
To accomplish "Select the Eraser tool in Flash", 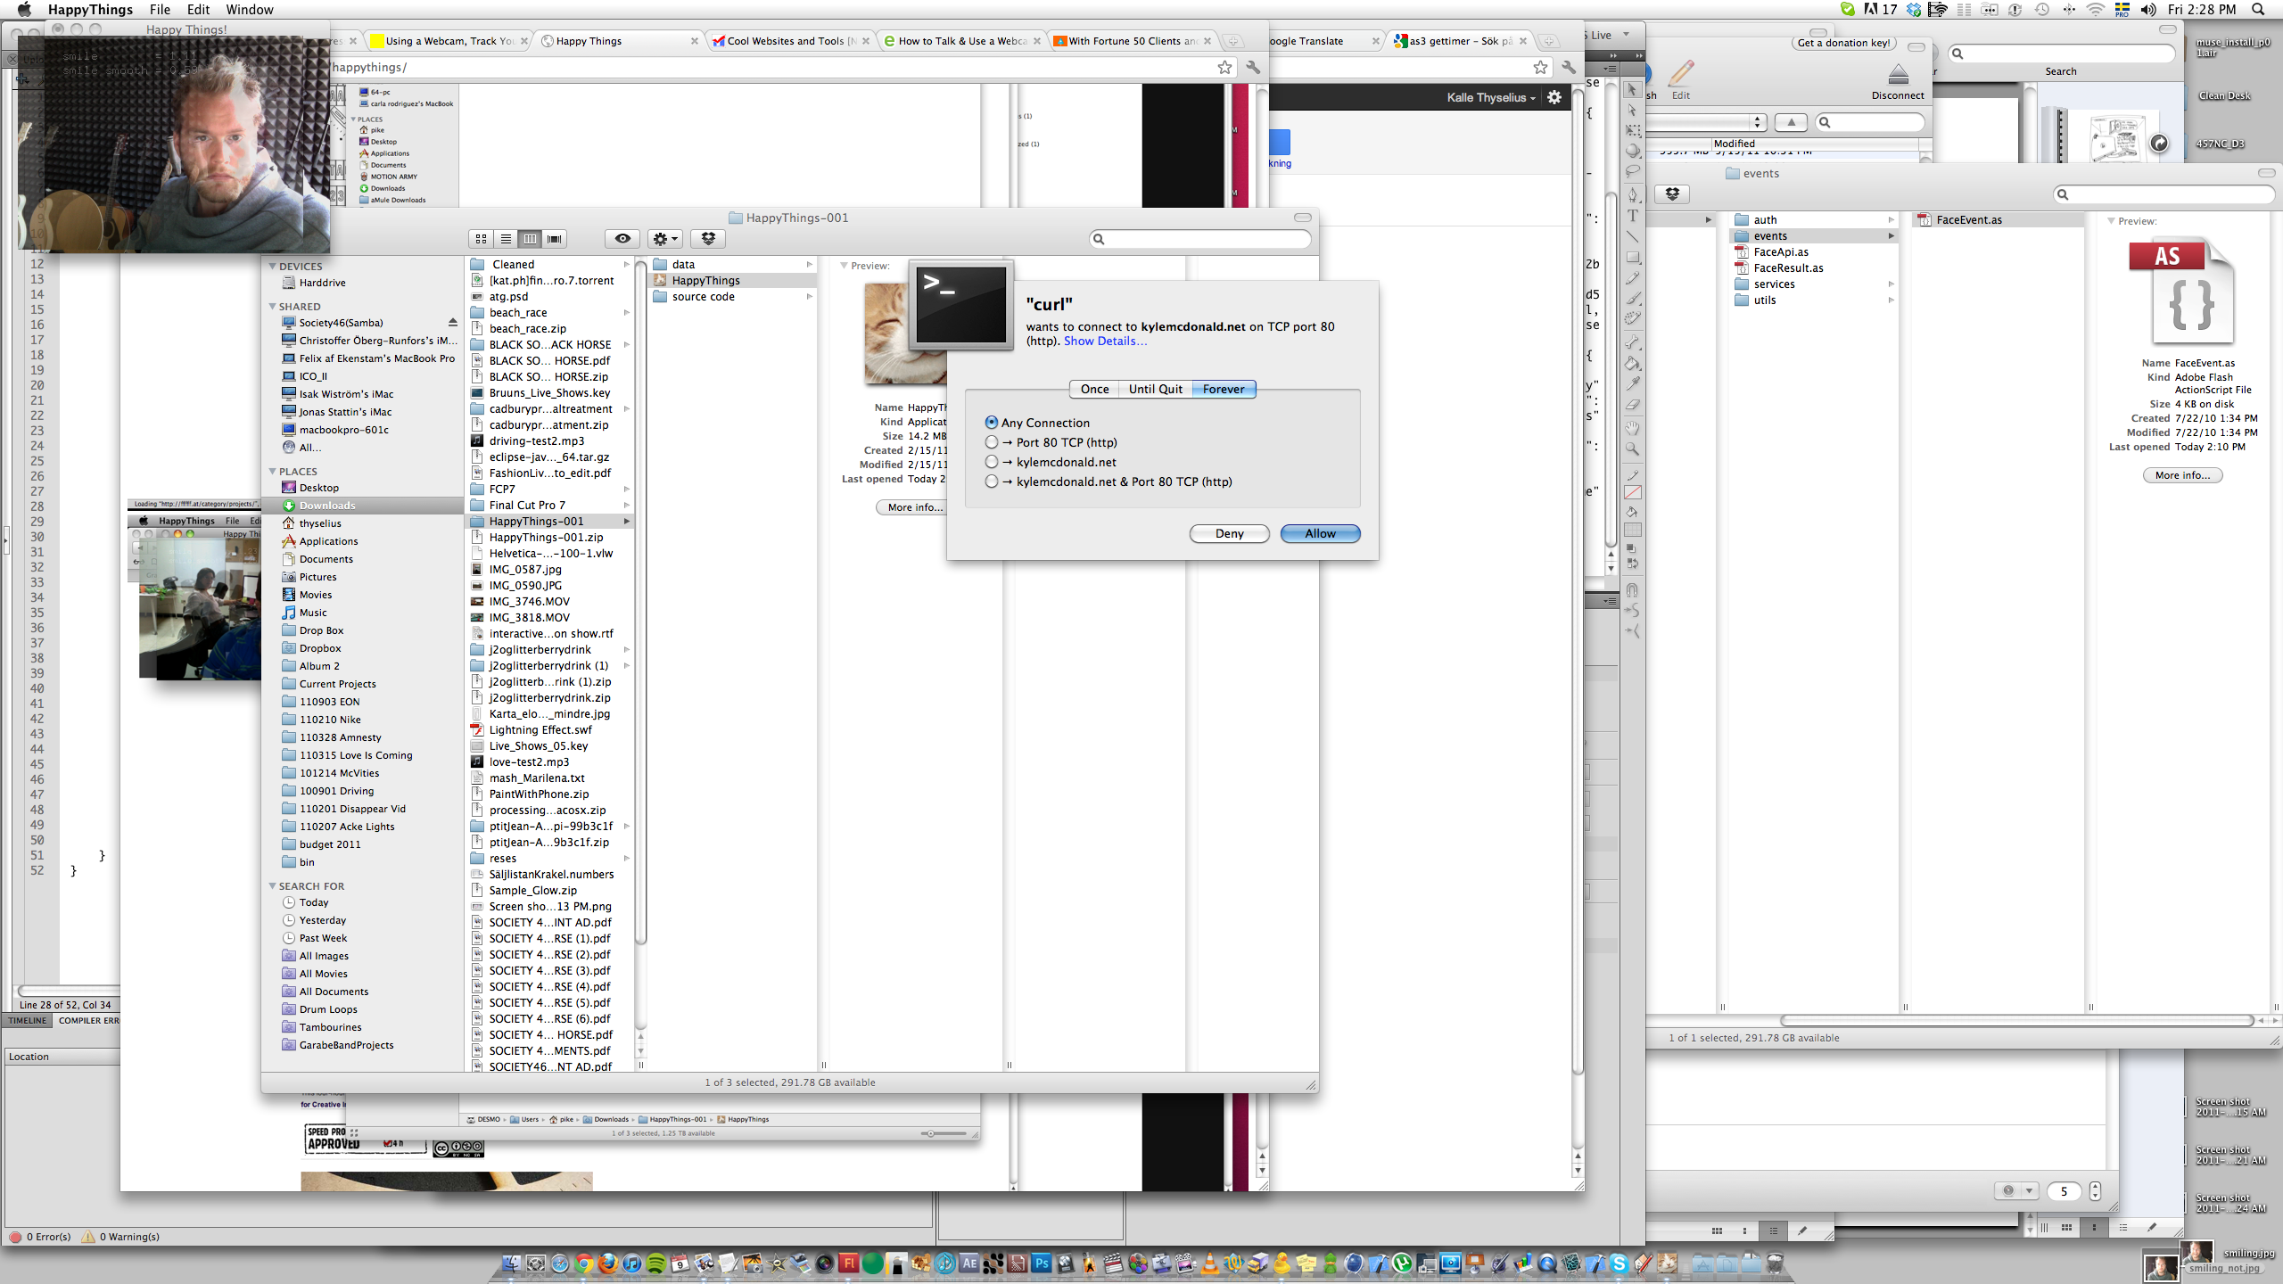I will (1632, 405).
